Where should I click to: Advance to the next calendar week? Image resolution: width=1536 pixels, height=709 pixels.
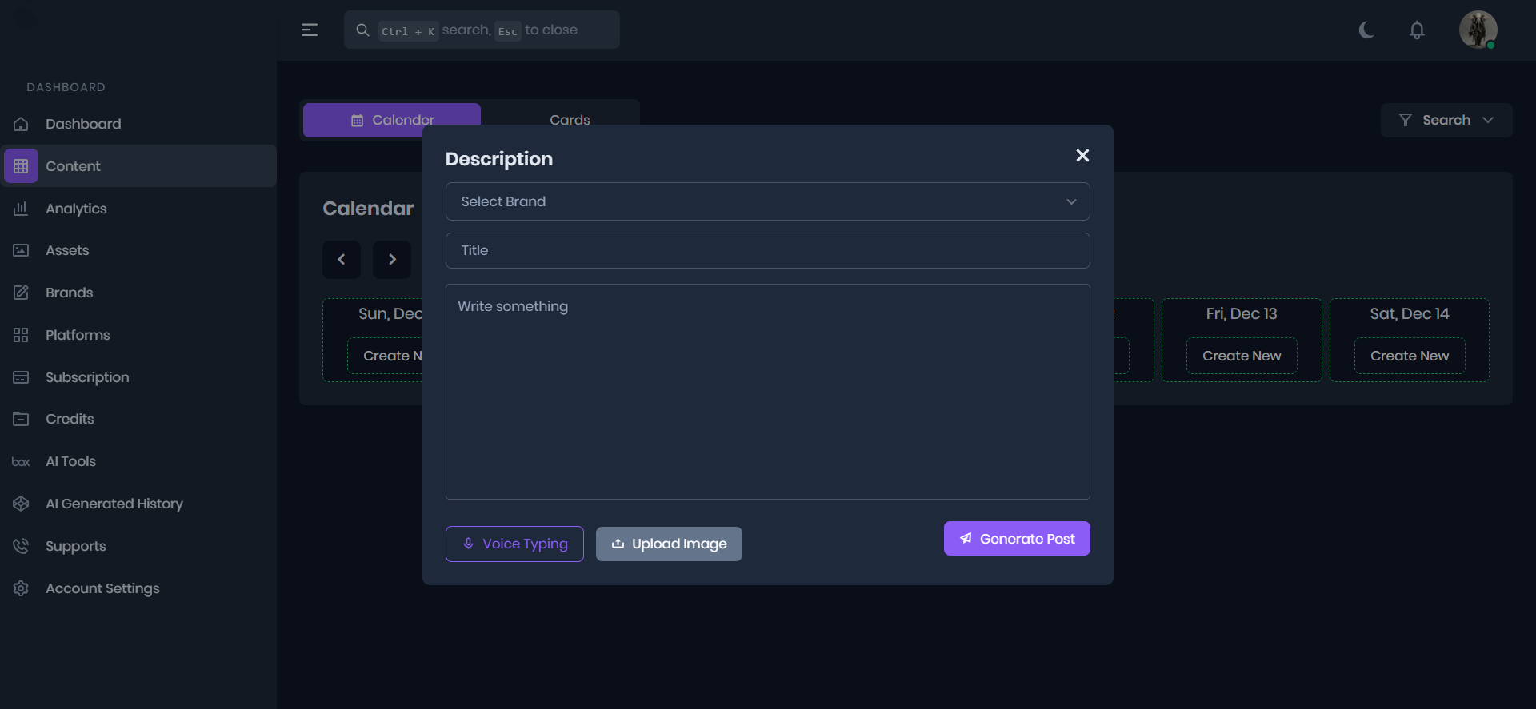[392, 259]
